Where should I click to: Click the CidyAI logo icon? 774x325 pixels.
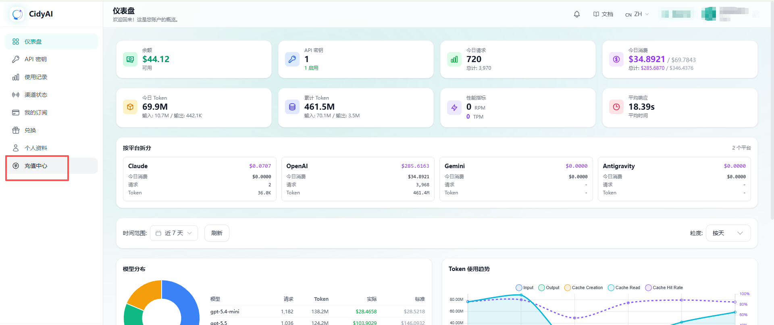pos(17,14)
